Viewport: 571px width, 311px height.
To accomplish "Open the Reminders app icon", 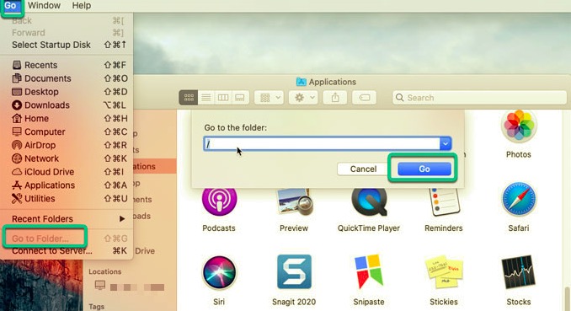I will [444, 201].
